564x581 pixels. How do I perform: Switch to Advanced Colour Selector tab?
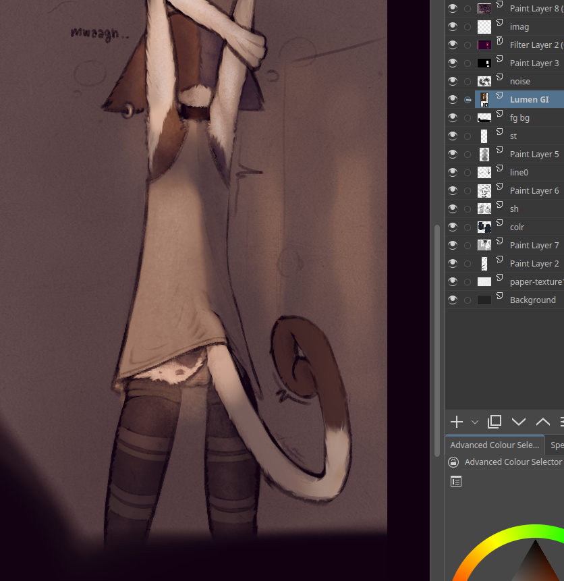(x=495, y=445)
